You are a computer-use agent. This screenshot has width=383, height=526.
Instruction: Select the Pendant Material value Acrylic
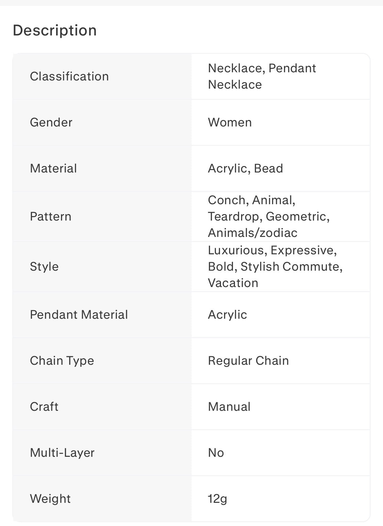coord(227,315)
